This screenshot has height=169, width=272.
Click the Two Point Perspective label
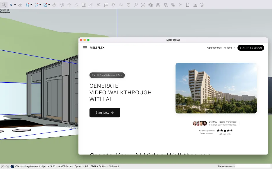tap(5, 11)
